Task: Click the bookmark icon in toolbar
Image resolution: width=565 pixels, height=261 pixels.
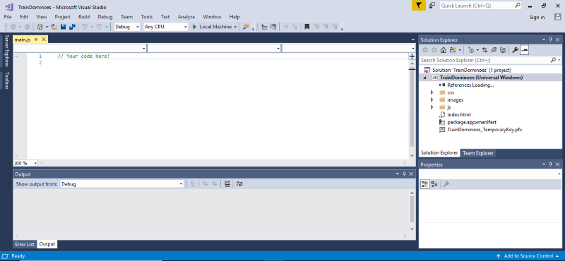Action: (307, 27)
